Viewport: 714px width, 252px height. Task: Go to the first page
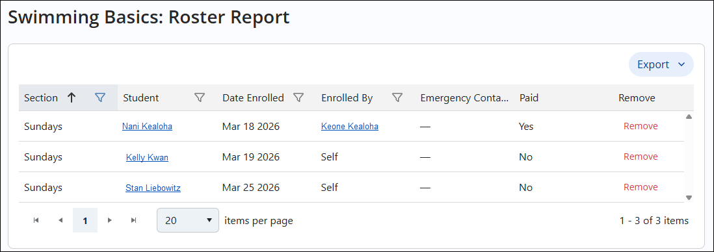36,220
